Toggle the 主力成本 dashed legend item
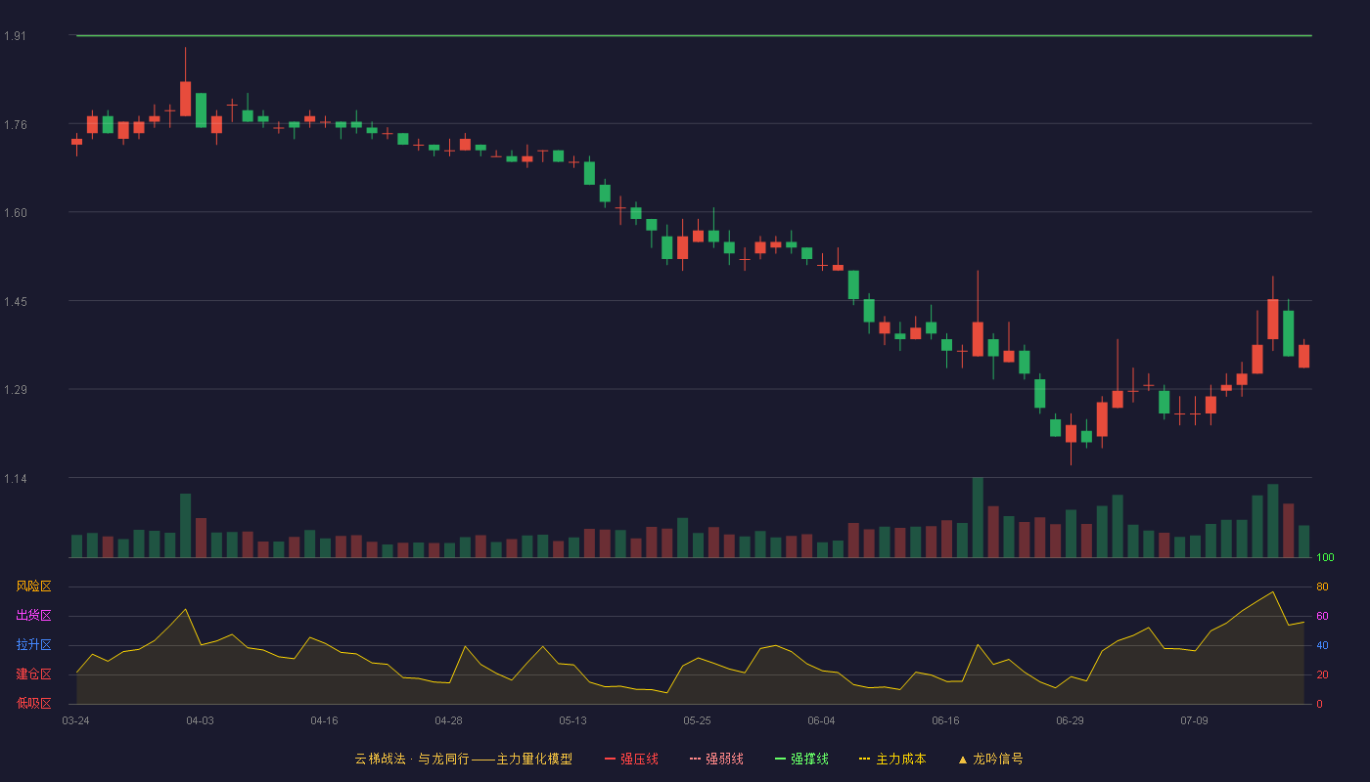Viewport: 1370px width, 782px height. tap(892, 759)
